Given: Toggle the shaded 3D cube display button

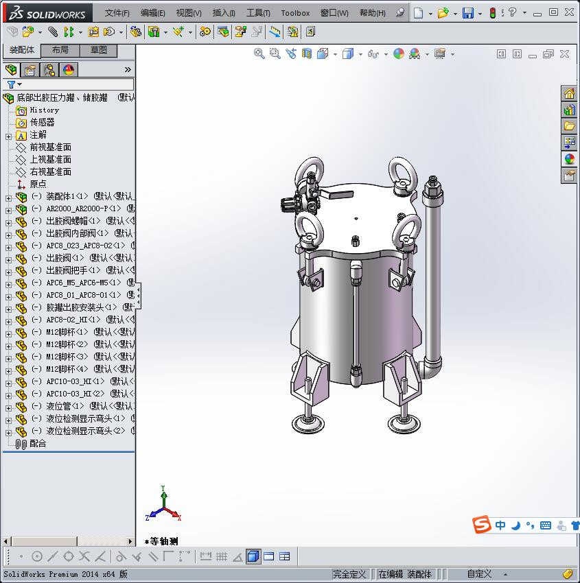Looking at the screenshot, I should 253,556.
